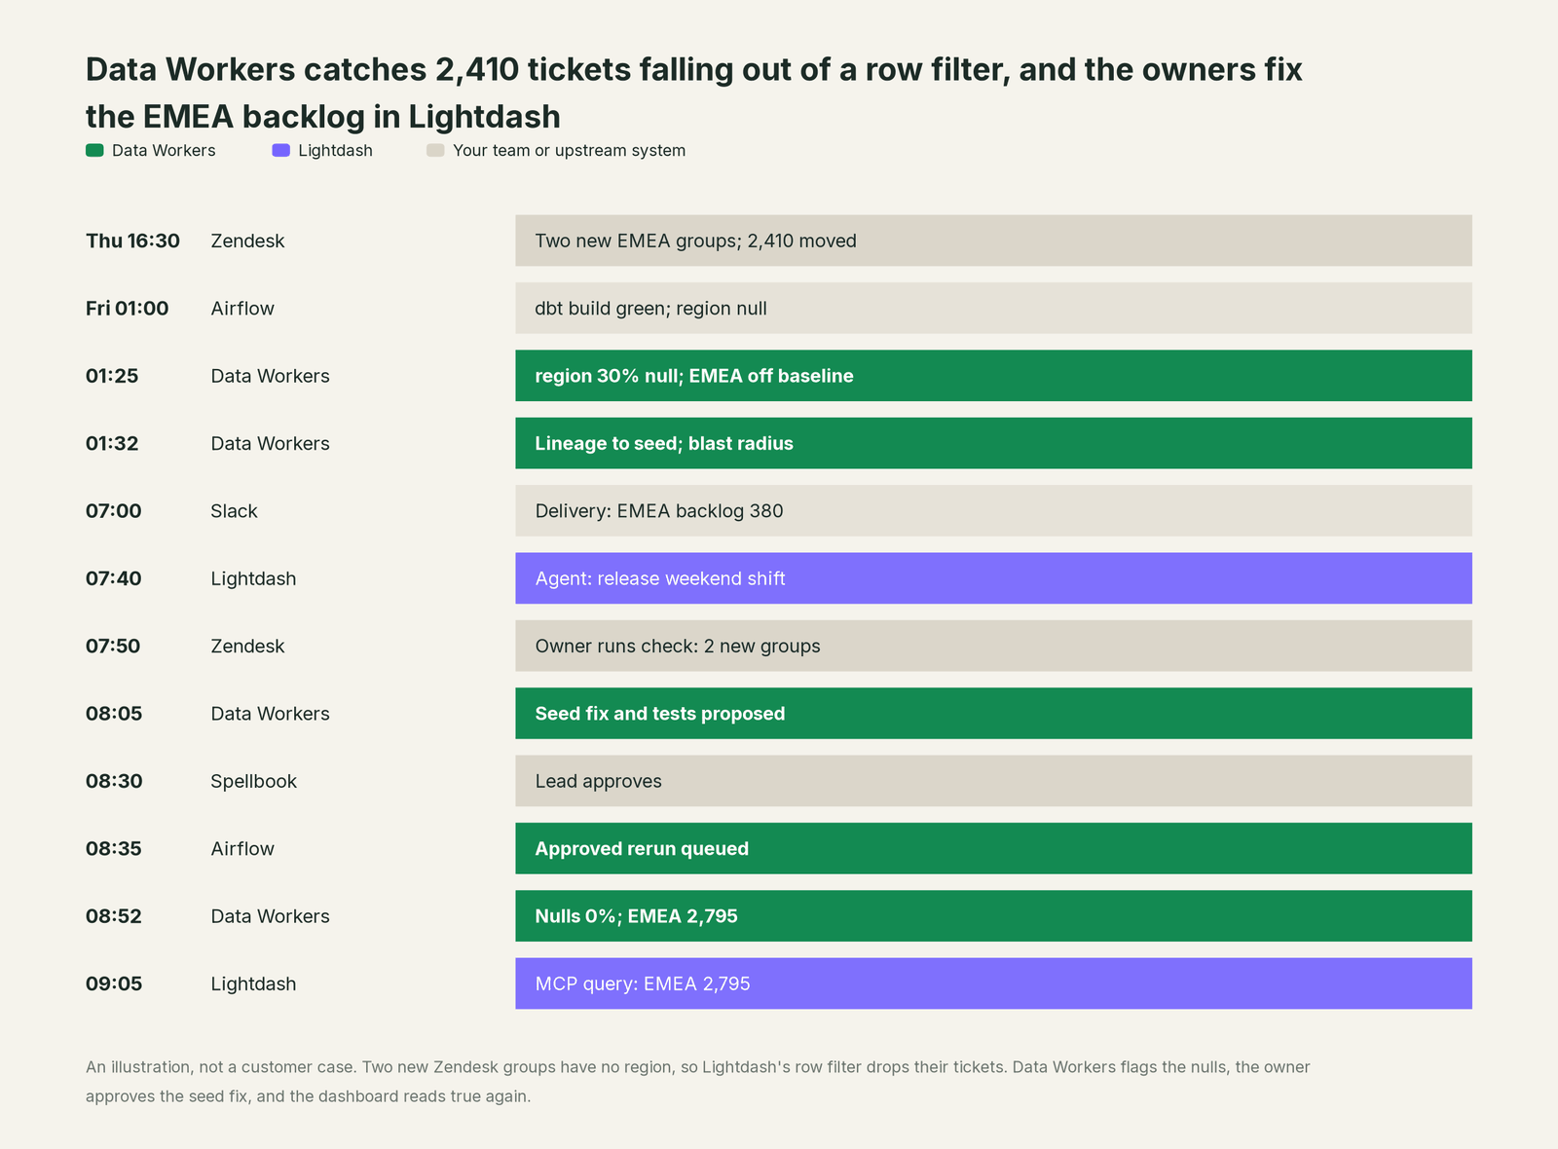Click the '07:50' timestamp

coord(113,646)
